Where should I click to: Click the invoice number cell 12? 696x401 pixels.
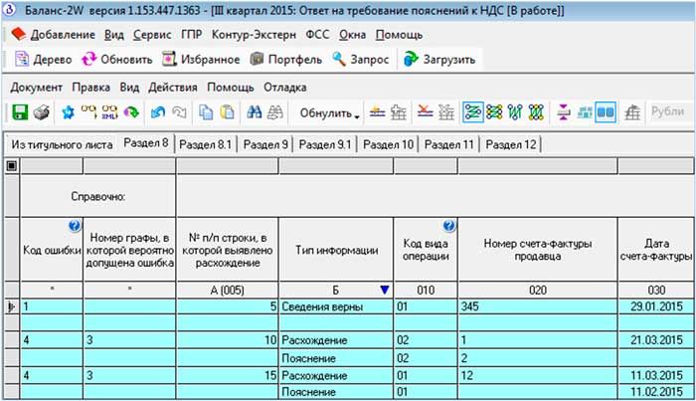tap(538, 376)
